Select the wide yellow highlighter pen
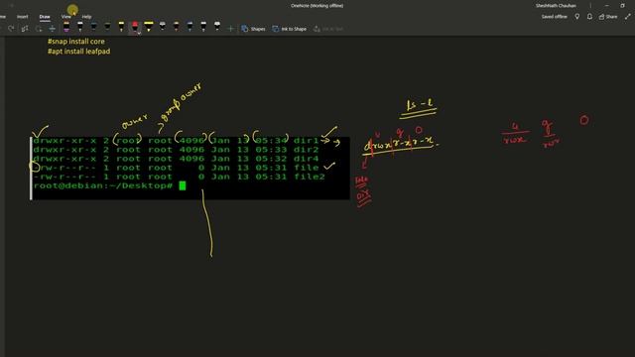The width and height of the screenshot is (635, 357). pos(149,27)
